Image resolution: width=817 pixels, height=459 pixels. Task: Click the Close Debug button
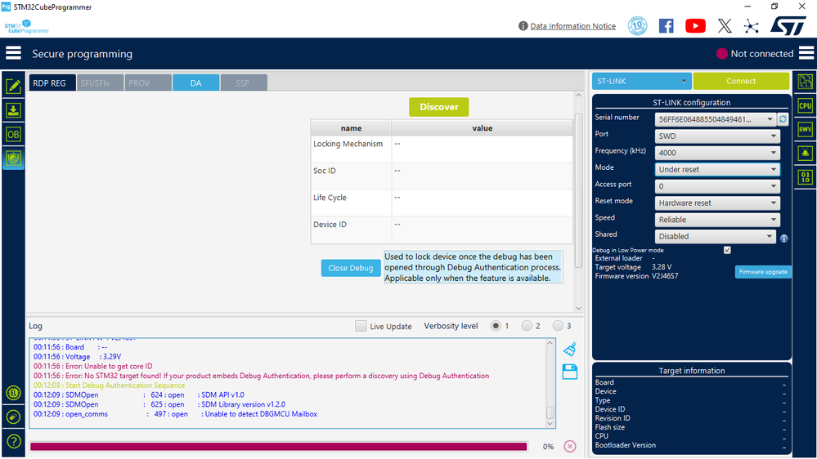(x=351, y=268)
